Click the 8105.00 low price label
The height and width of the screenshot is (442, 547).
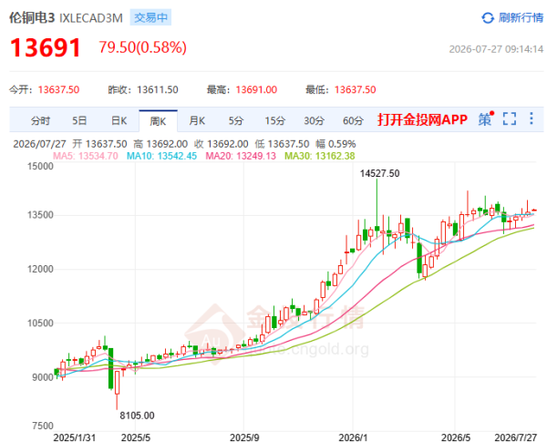tap(137, 416)
